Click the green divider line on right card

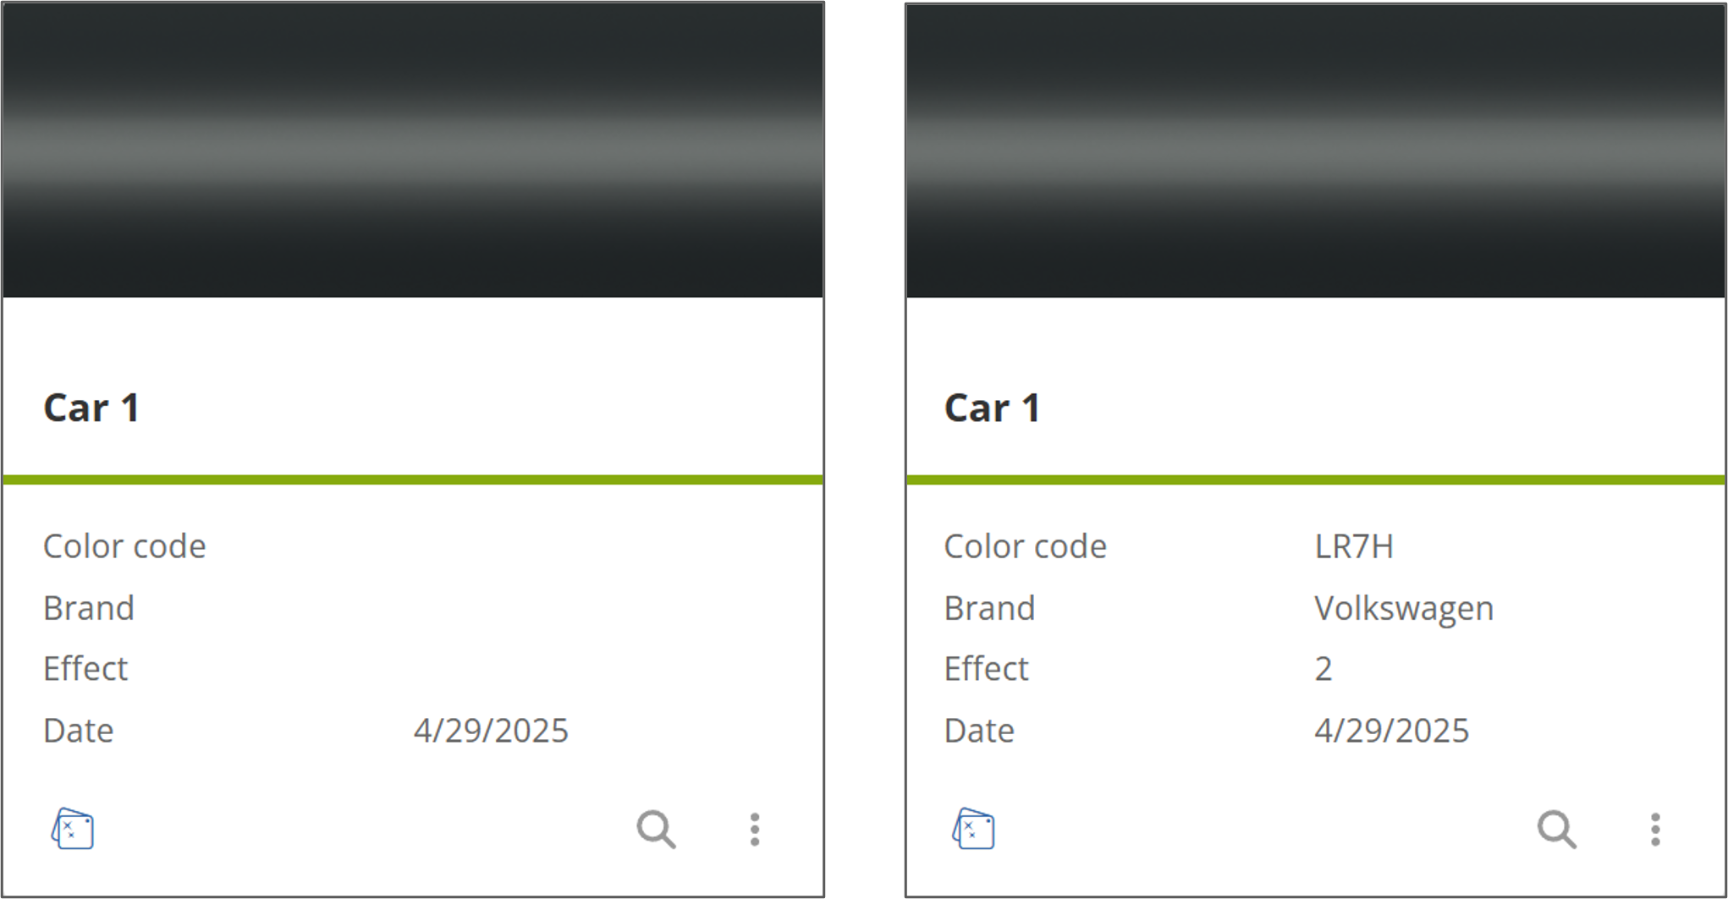[1315, 480]
